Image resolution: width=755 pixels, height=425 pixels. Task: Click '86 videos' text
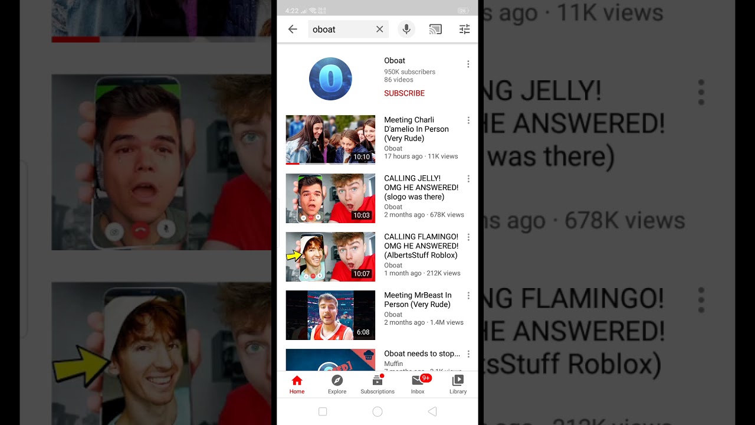[x=399, y=80]
